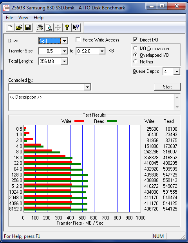This screenshot has height=243, width=188.
Task: Click the Description scrollbar down arrow
Action: coord(177,107)
